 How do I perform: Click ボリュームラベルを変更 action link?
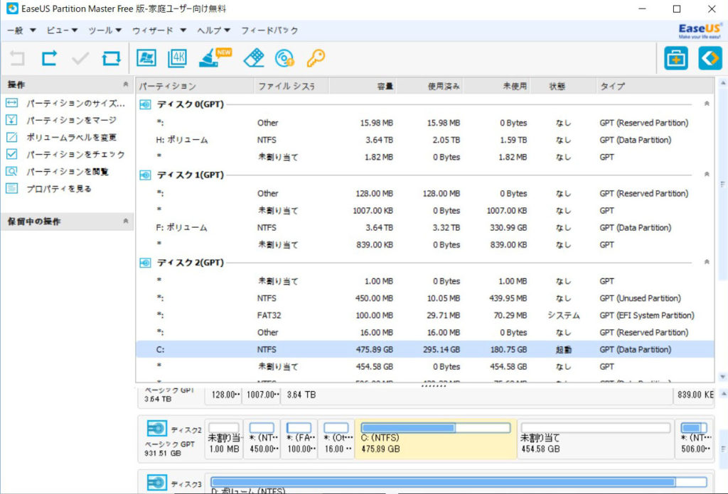point(72,137)
